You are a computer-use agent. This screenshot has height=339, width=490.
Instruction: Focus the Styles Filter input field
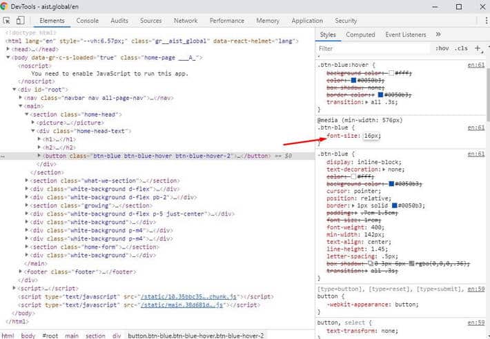click(x=373, y=49)
